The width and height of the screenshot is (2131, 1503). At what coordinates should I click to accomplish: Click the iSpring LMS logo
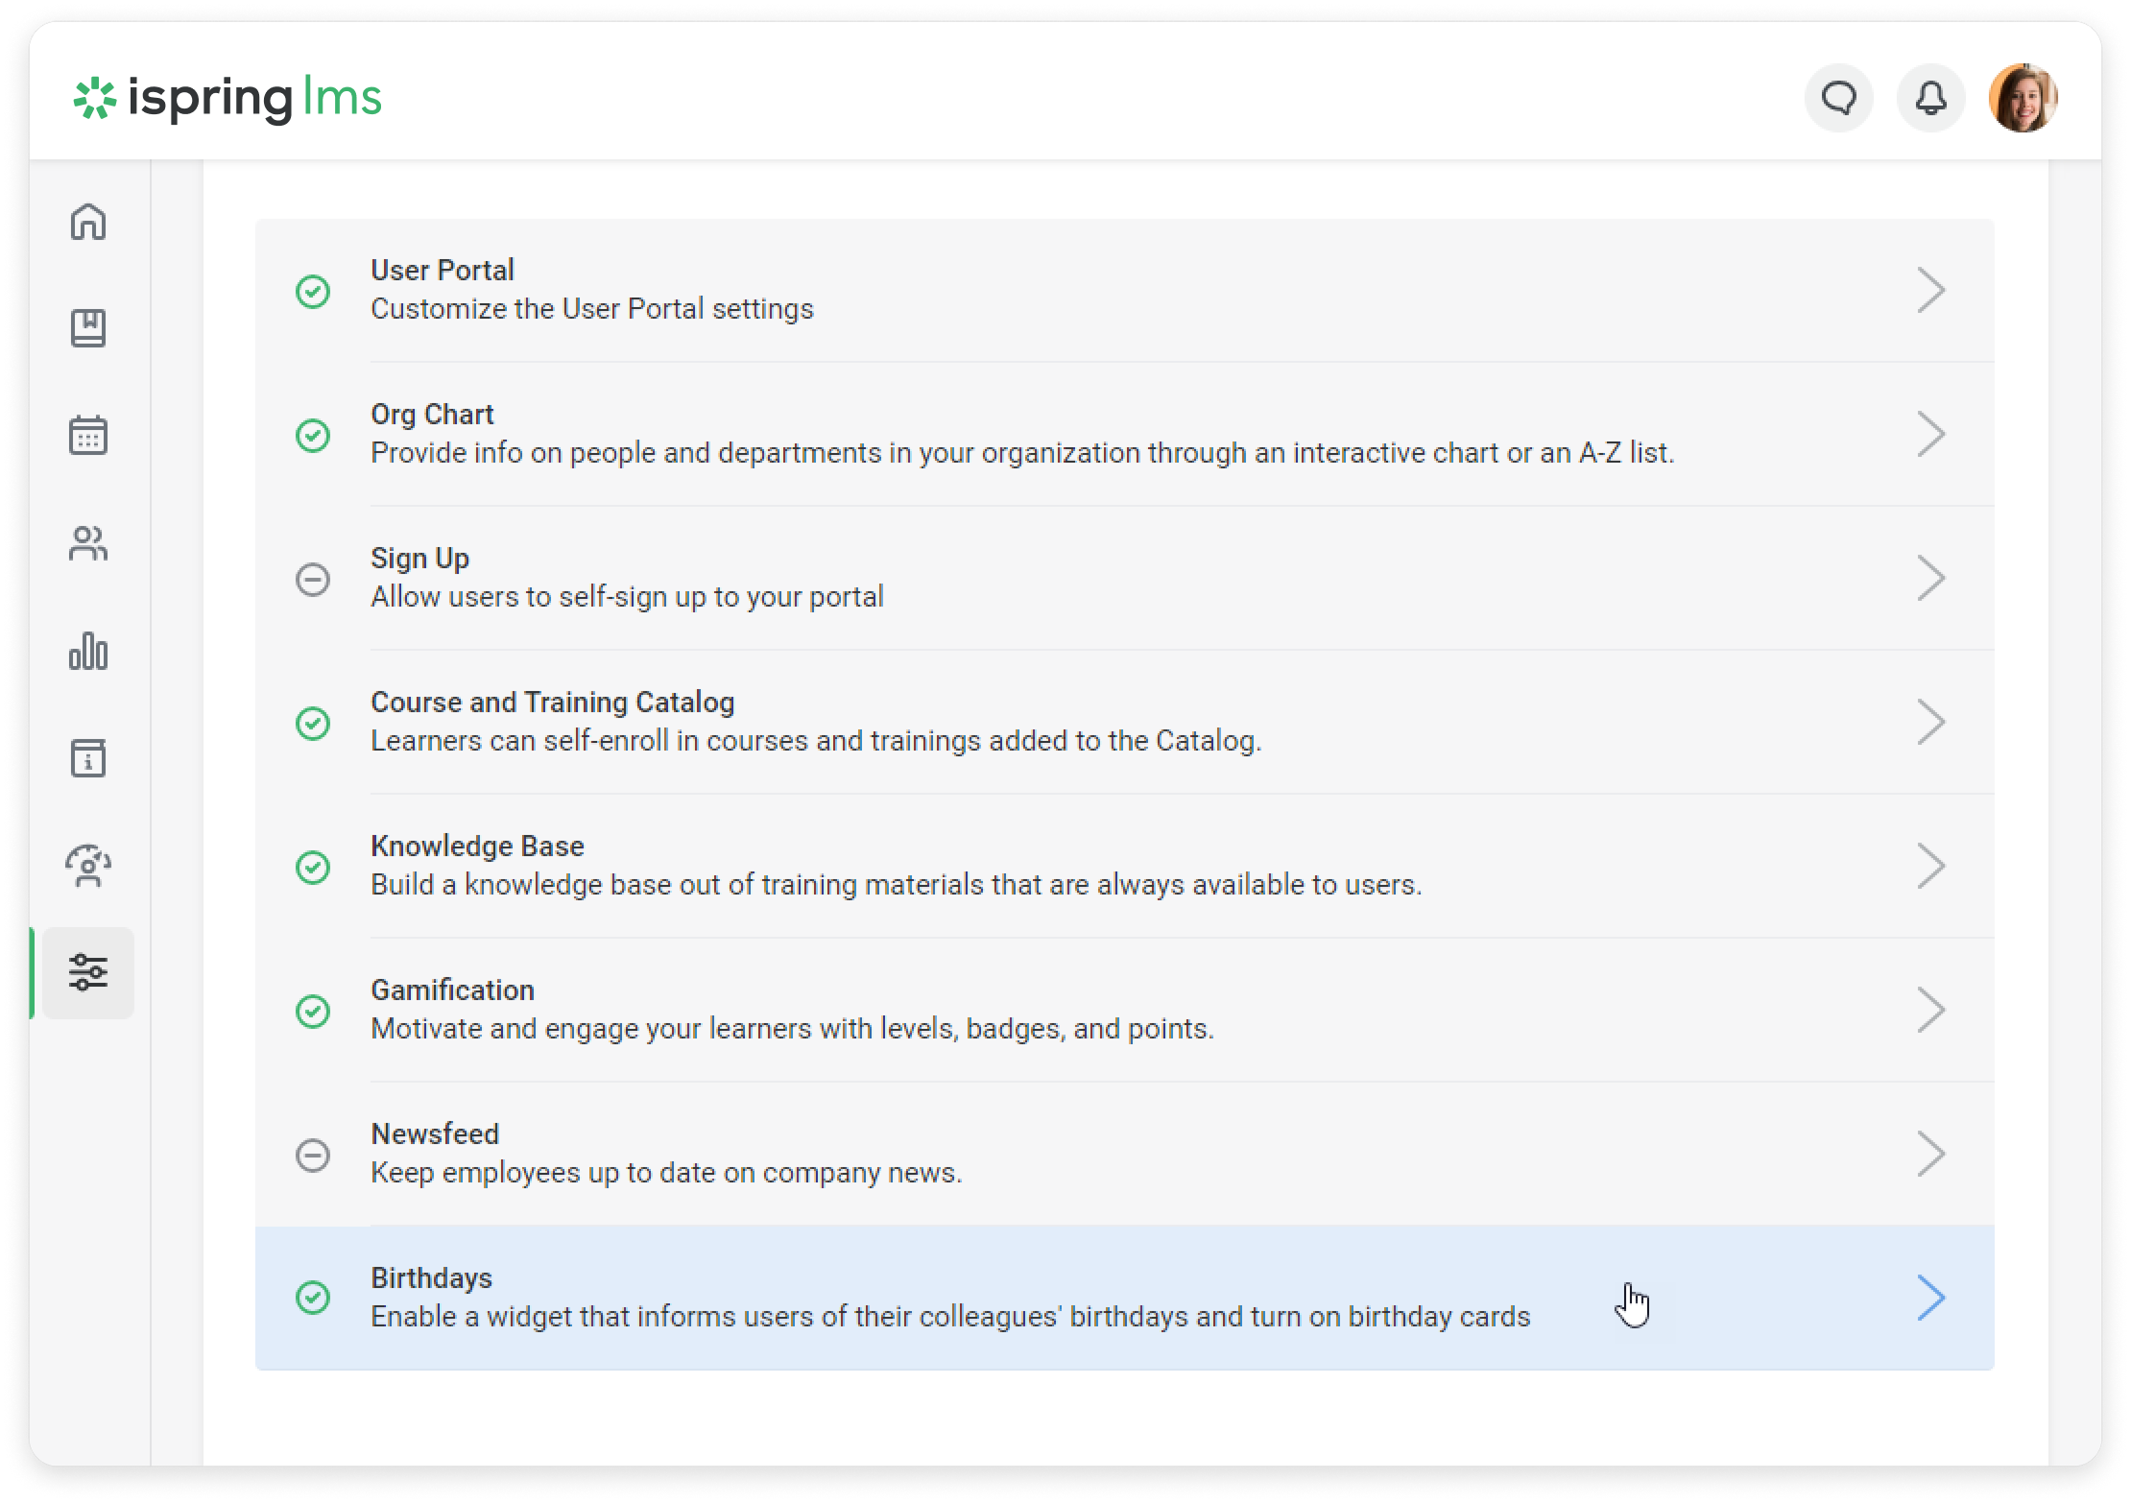227,98
